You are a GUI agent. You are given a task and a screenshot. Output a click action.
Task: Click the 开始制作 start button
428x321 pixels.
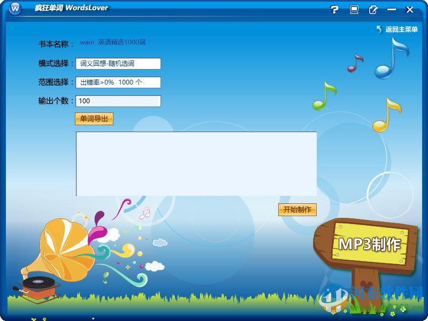297,210
